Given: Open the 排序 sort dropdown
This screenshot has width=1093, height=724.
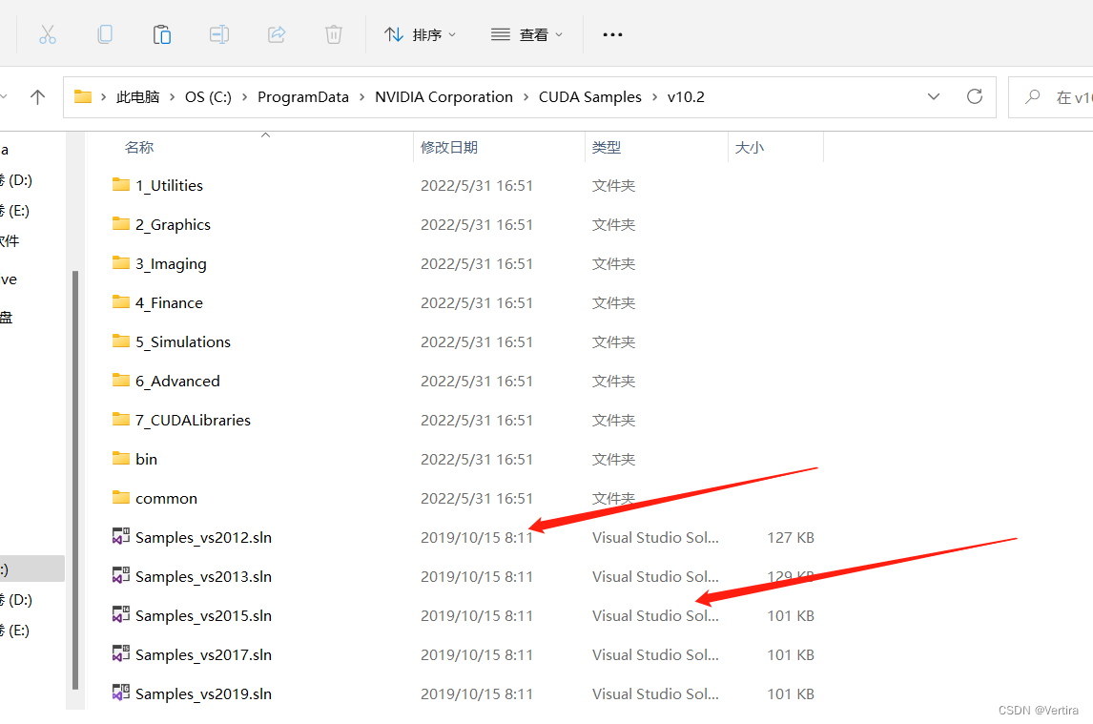Looking at the screenshot, I should (420, 34).
